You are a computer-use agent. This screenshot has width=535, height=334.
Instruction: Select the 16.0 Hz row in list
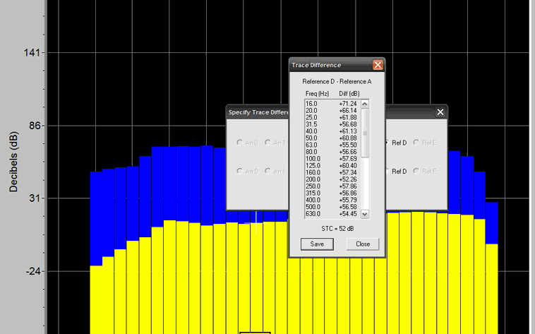click(x=332, y=104)
